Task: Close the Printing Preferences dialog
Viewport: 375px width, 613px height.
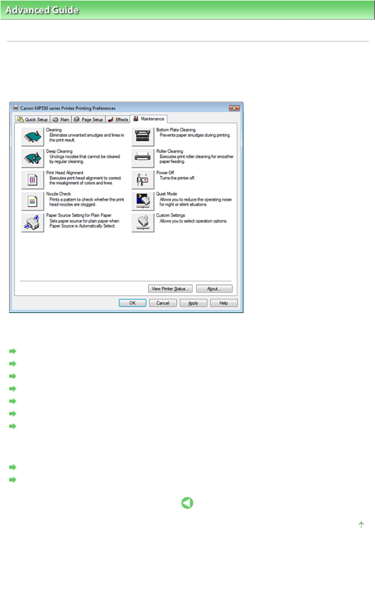Action: pos(234,108)
